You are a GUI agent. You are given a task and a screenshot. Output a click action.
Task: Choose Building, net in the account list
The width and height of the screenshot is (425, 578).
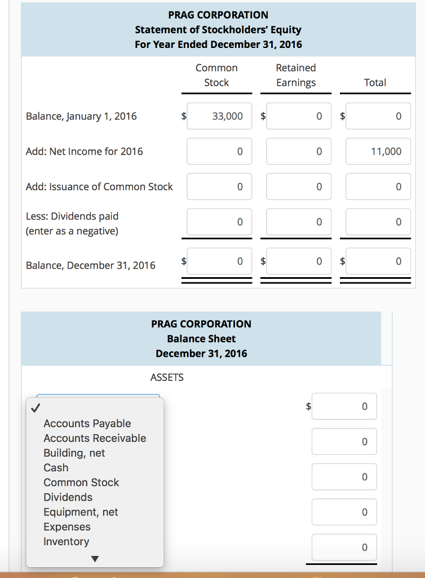click(x=74, y=453)
